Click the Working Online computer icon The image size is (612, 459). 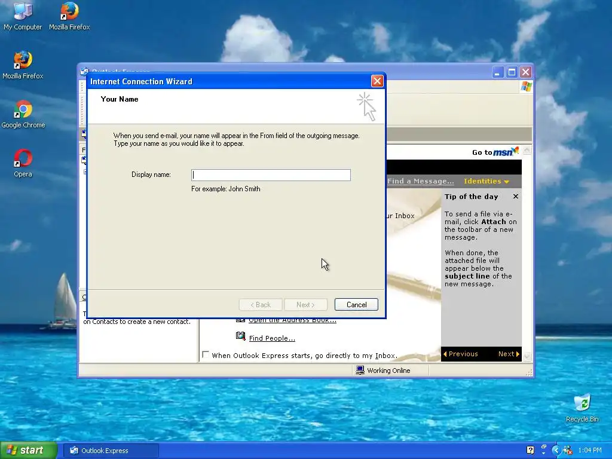point(360,370)
